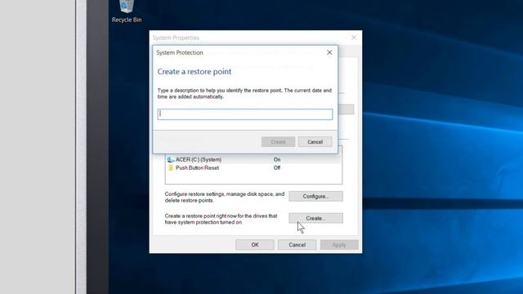523x294 pixels.
Task: Close the System Protection dialog with X
Action: 329,52
